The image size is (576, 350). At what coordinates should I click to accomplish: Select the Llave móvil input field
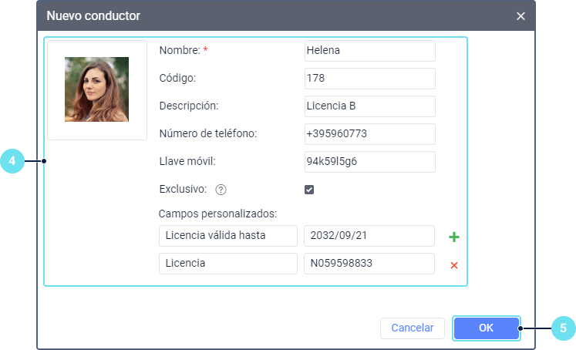click(370, 162)
